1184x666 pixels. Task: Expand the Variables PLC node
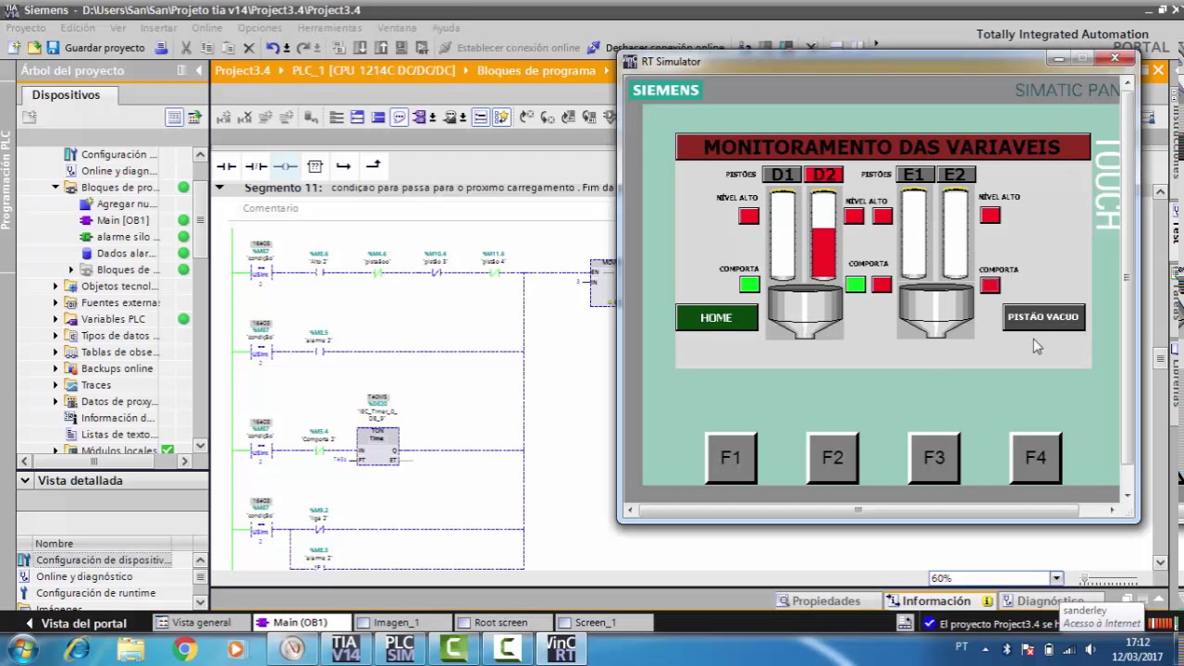tap(55, 319)
